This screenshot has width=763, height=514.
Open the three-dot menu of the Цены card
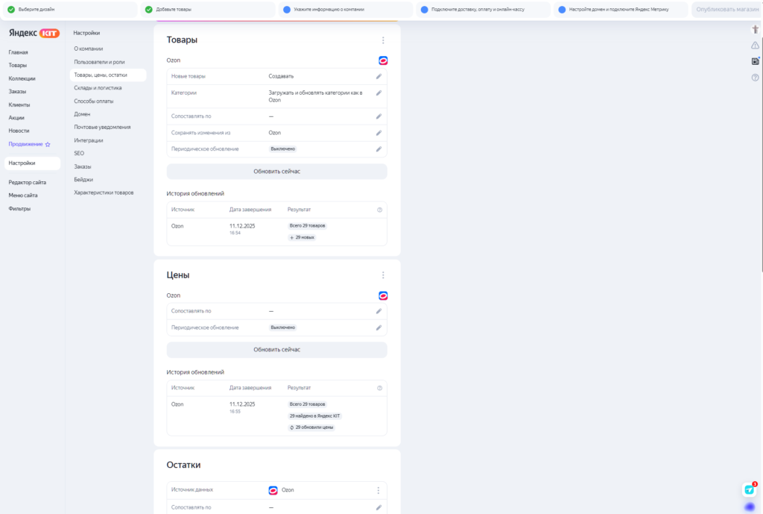383,275
